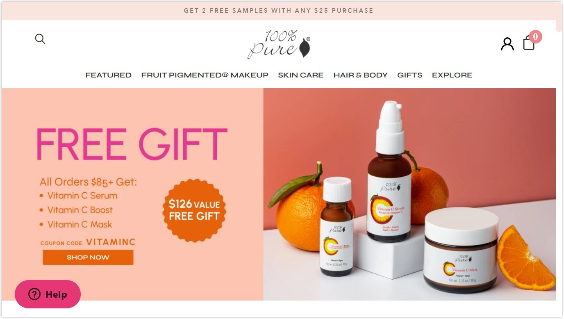Viewport: 564px width, 319px height.
Task: Click the question mark Help icon
Action: 34,294
